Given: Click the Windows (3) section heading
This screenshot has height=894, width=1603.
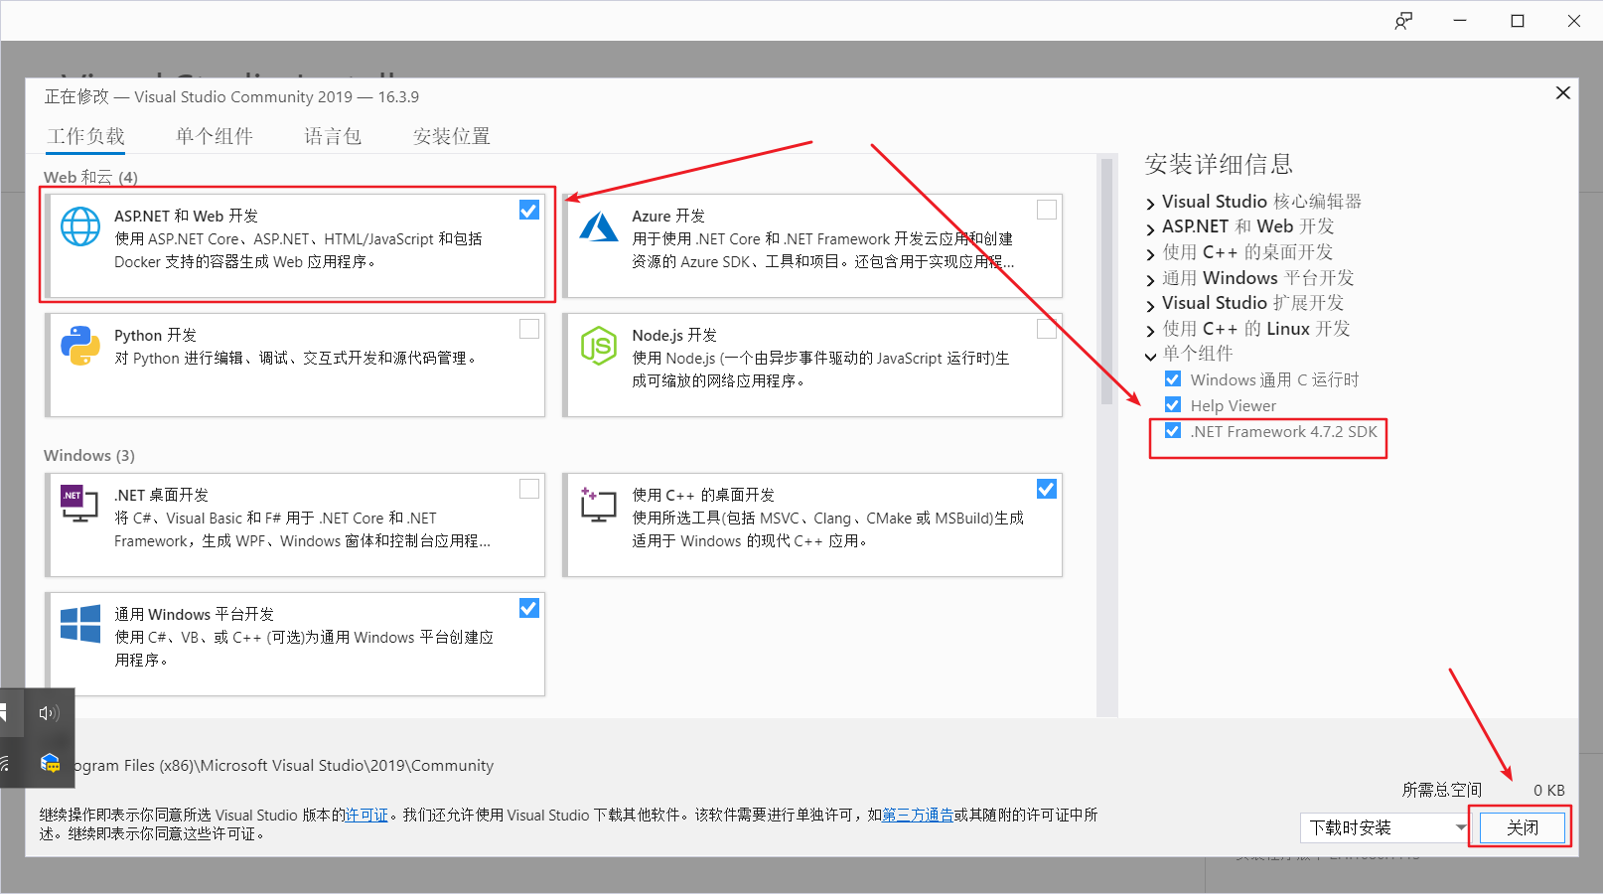Looking at the screenshot, I should (x=89, y=455).
